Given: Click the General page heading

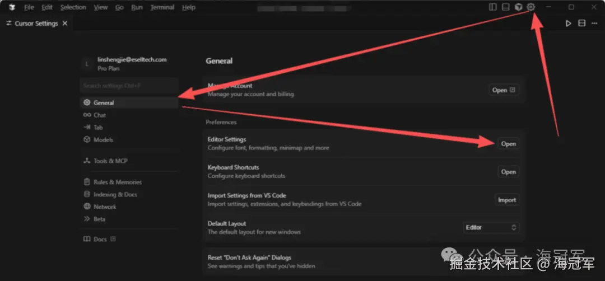Looking at the screenshot, I should pyautogui.click(x=219, y=61).
